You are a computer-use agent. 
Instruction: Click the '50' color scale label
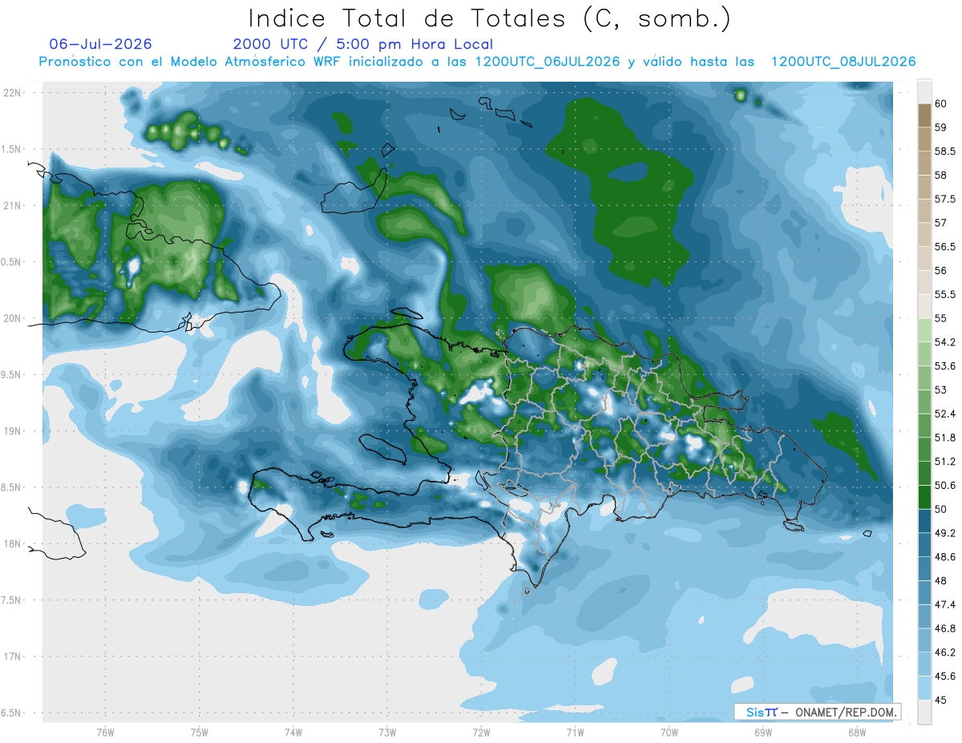(x=941, y=510)
